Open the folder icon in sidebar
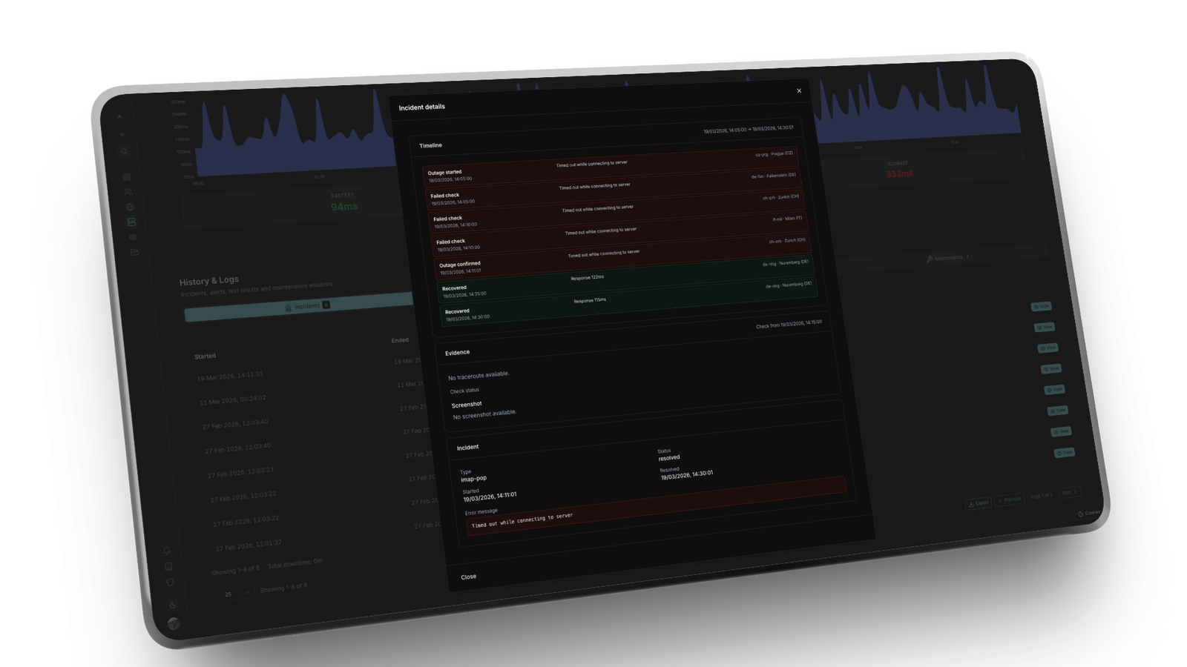Image resolution: width=1187 pixels, height=667 pixels. pos(134,252)
